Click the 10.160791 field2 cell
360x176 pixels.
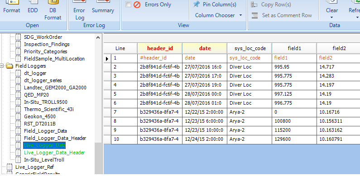338,139
